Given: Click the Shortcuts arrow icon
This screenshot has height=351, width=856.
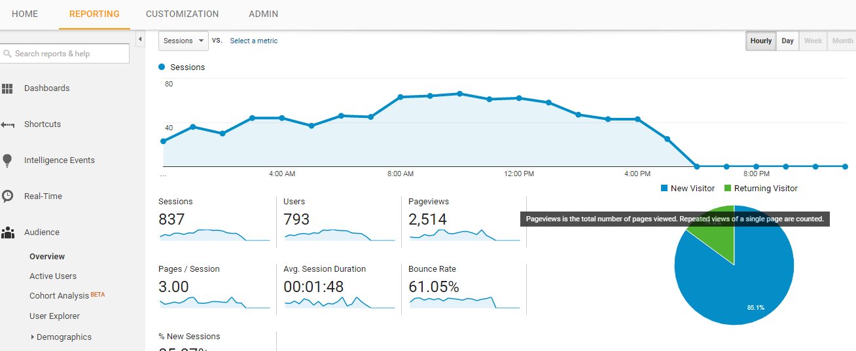Looking at the screenshot, I should coord(8,124).
